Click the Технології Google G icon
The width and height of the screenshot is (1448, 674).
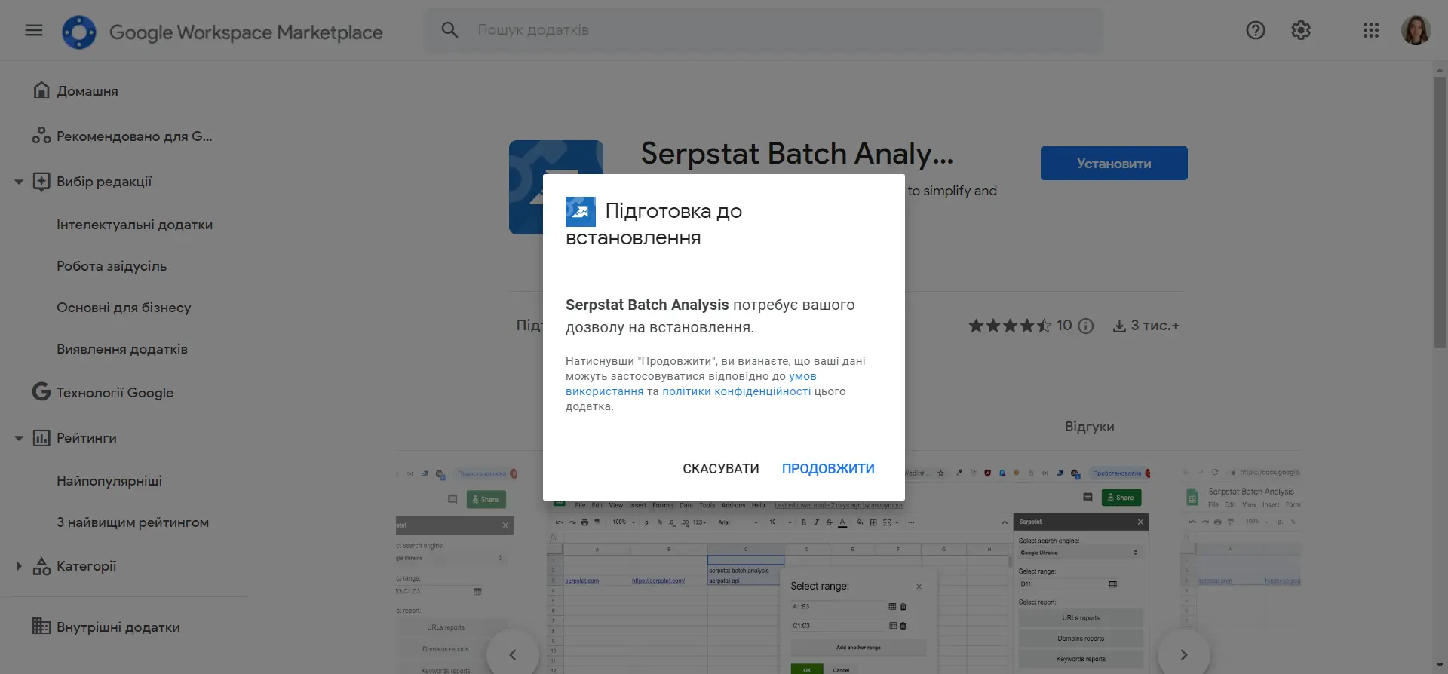41,392
